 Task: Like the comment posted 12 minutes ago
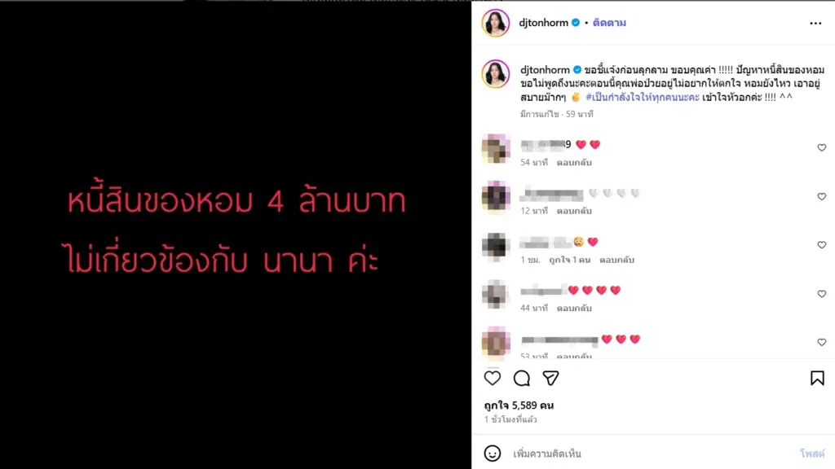pyautogui.click(x=822, y=196)
